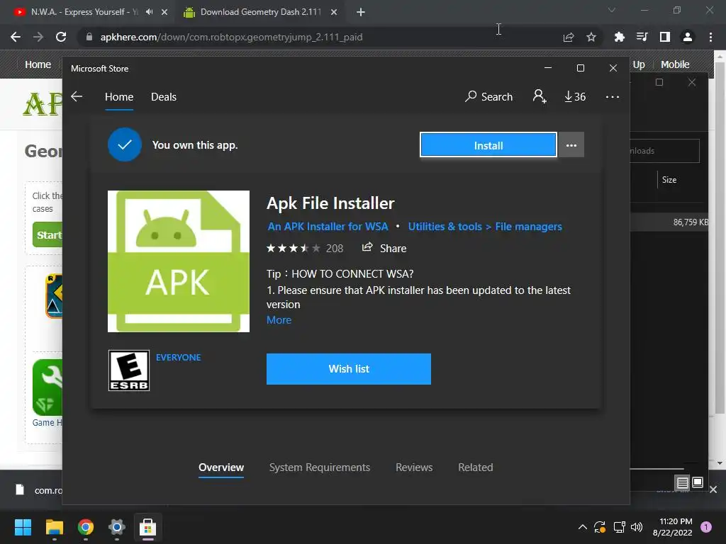726x544 pixels.
Task: Open the APK app icon thumbnail
Action: [179, 261]
